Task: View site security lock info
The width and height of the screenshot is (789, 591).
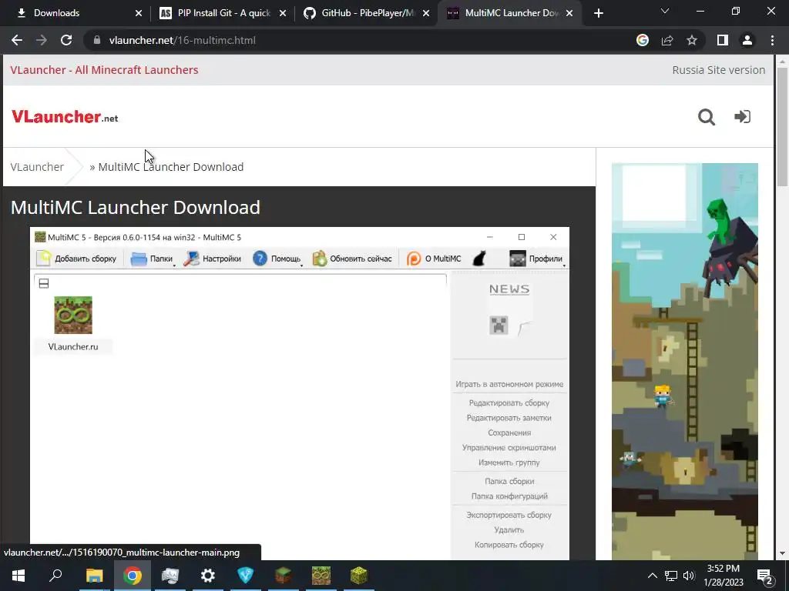Action: click(x=97, y=40)
